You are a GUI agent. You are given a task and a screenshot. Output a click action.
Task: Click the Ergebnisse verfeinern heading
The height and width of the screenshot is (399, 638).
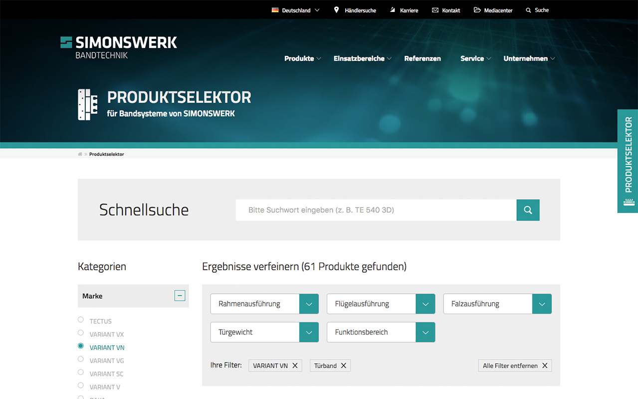click(304, 266)
